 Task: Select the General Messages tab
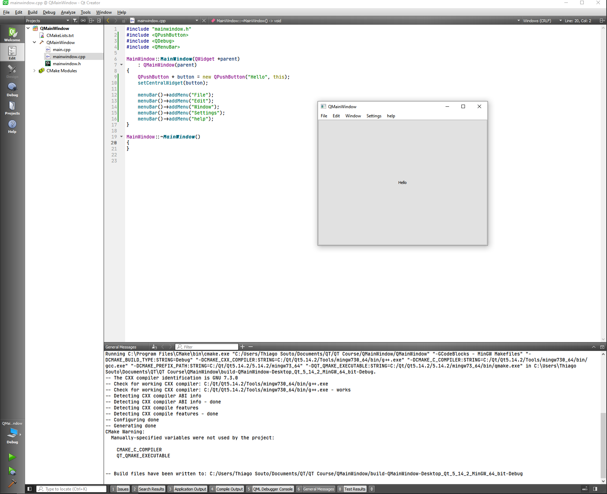pos(315,489)
